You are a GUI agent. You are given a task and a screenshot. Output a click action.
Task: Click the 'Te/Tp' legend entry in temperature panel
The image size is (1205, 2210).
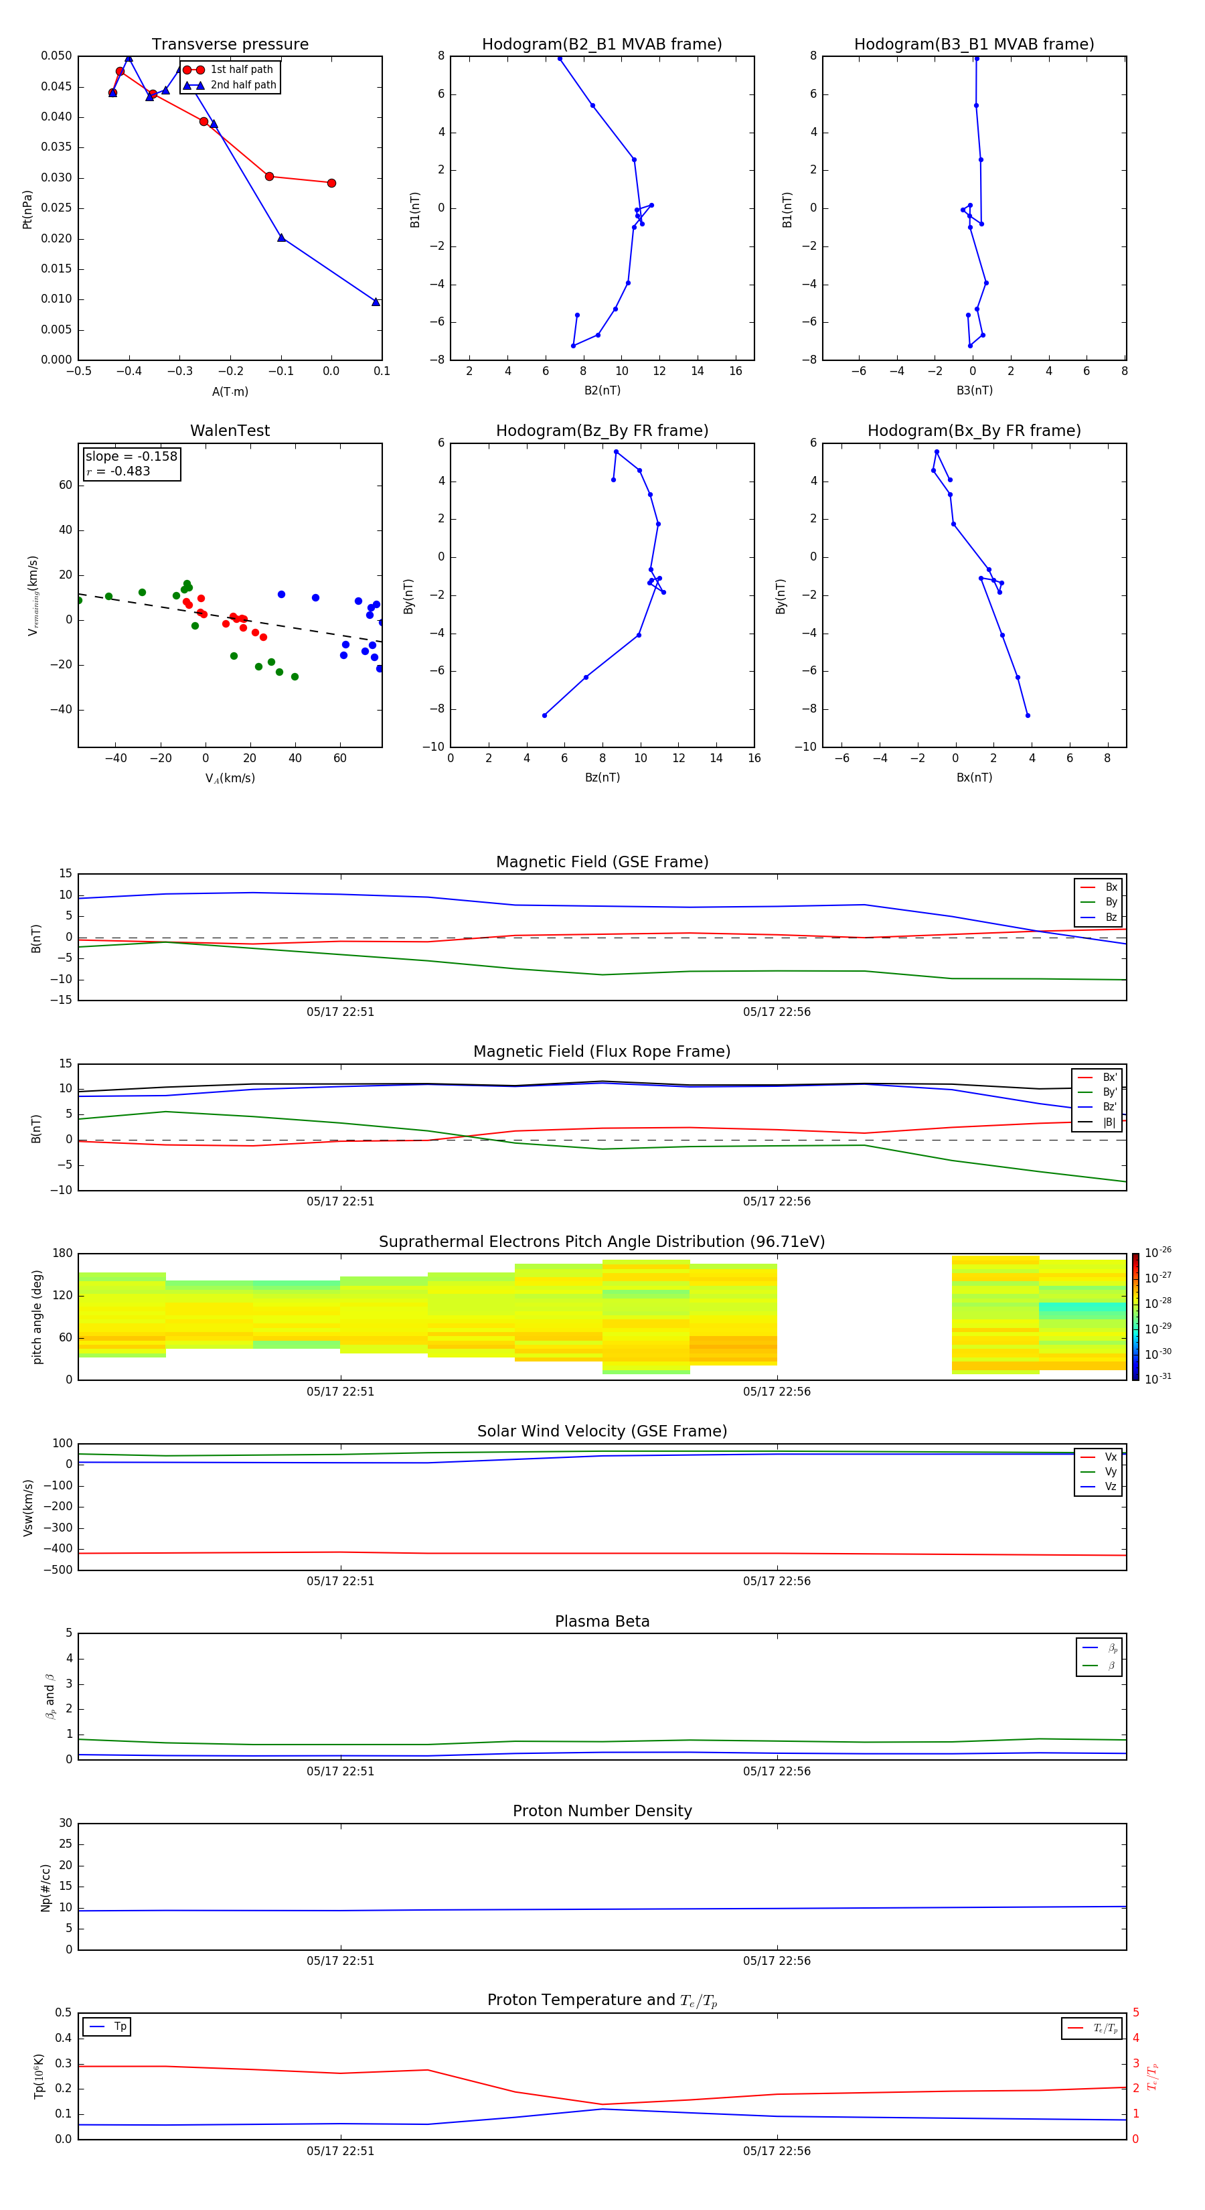tap(1093, 2028)
